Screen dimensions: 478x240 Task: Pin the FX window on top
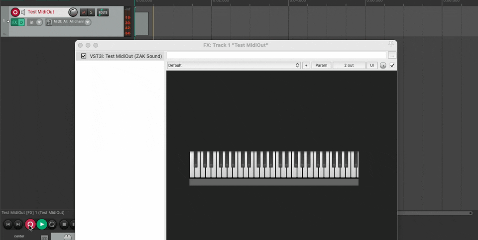[391, 44]
